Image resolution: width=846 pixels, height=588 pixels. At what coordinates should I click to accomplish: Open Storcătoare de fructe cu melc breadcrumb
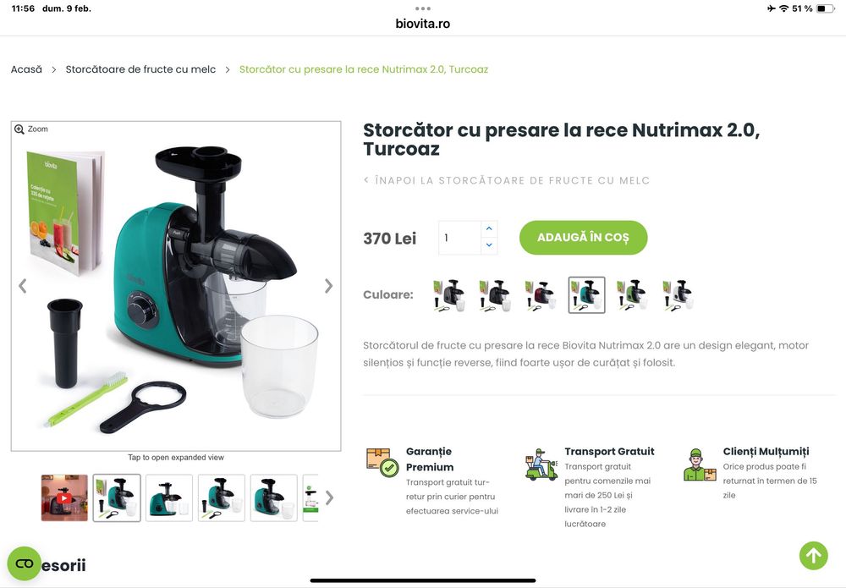[x=140, y=69]
